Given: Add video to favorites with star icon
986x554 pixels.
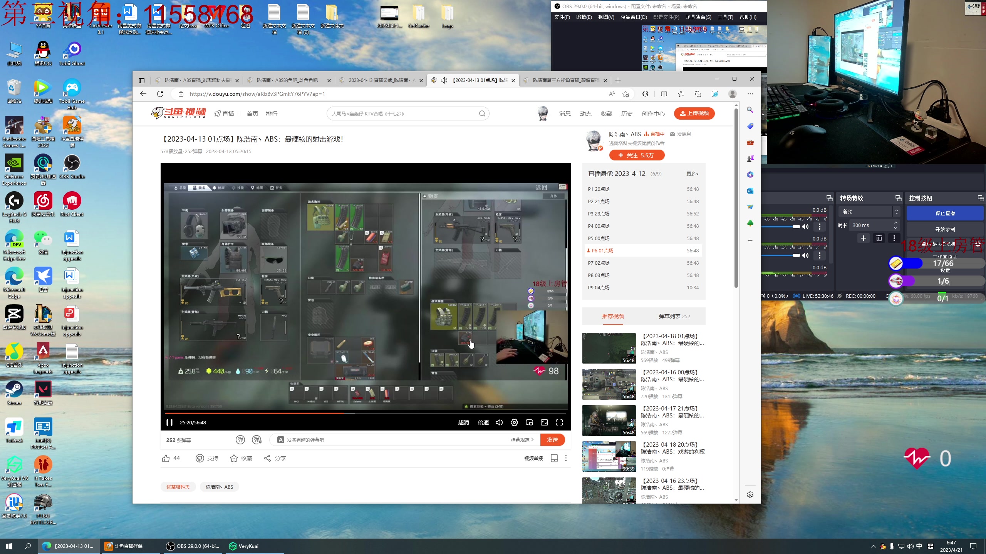Looking at the screenshot, I should 234,458.
